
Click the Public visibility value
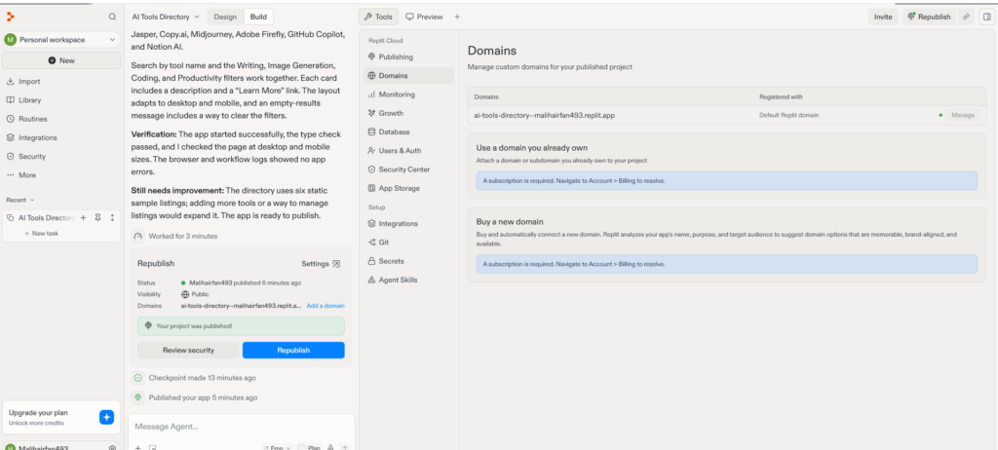195,295
